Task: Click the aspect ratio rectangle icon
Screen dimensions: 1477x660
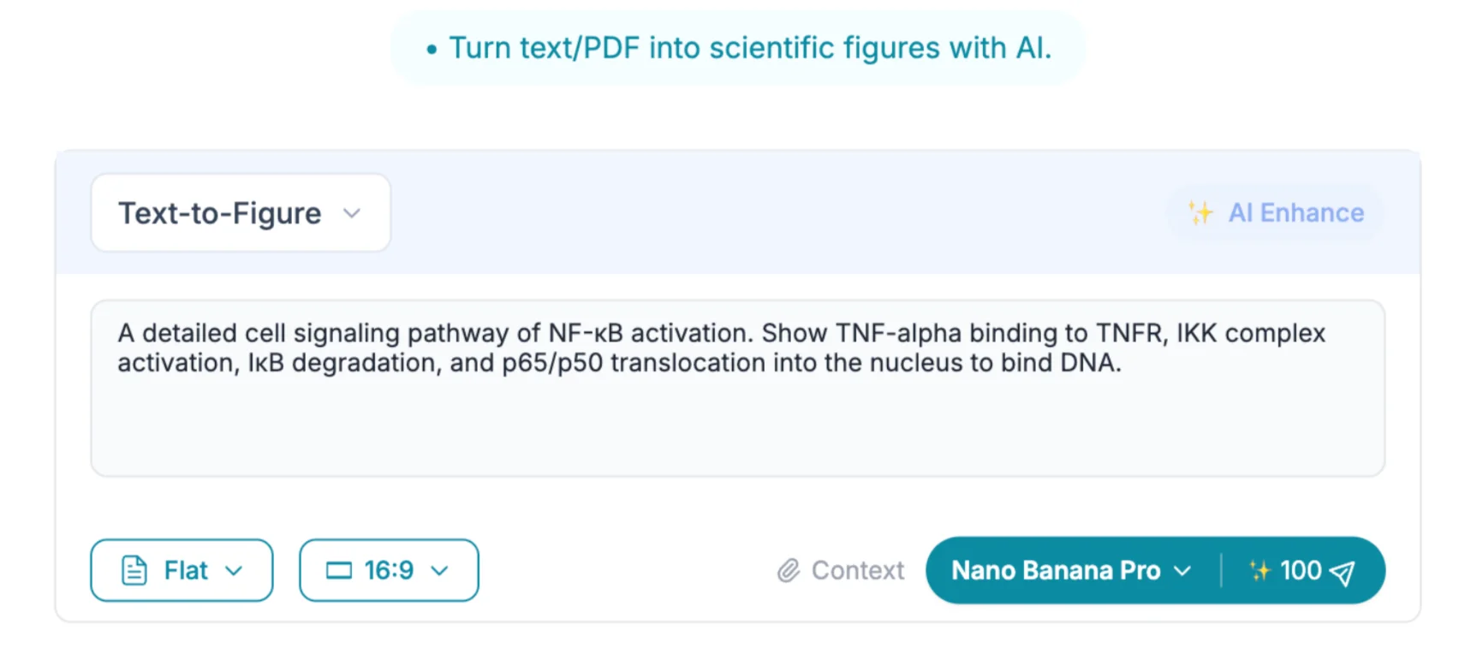Action: 339,570
